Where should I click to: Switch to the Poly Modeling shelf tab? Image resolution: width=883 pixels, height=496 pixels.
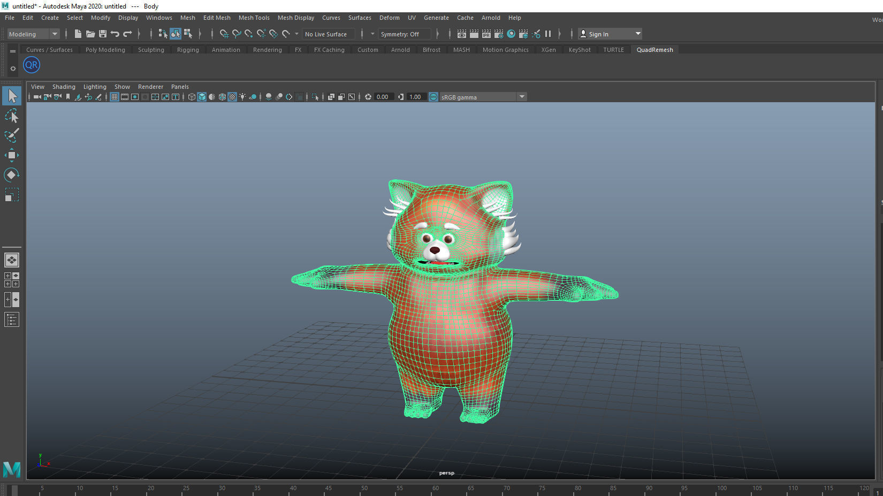pos(105,50)
